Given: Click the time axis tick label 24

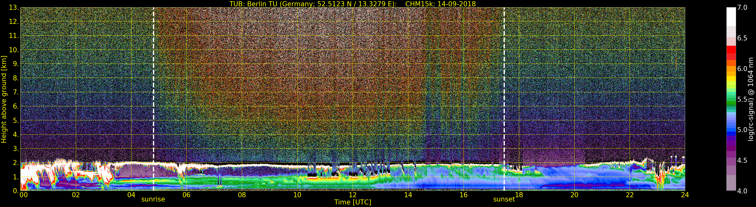Looking at the screenshot, I should click(x=685, y=195).
